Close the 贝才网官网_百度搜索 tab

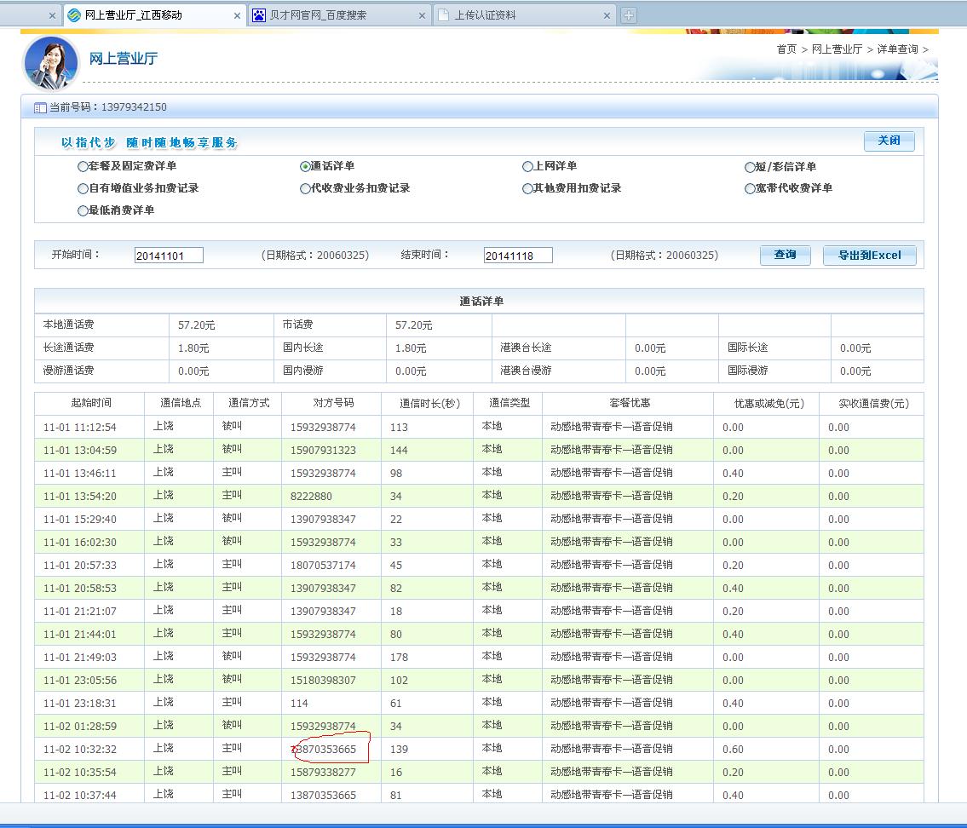tap(423, 16)
